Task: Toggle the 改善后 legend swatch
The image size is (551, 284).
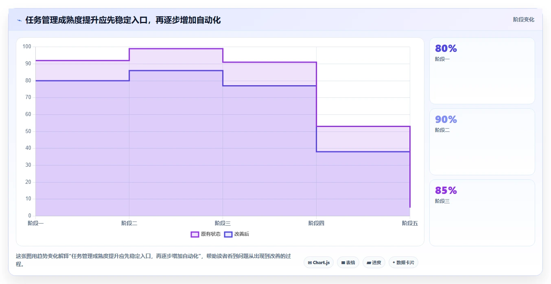Action: 228,234
